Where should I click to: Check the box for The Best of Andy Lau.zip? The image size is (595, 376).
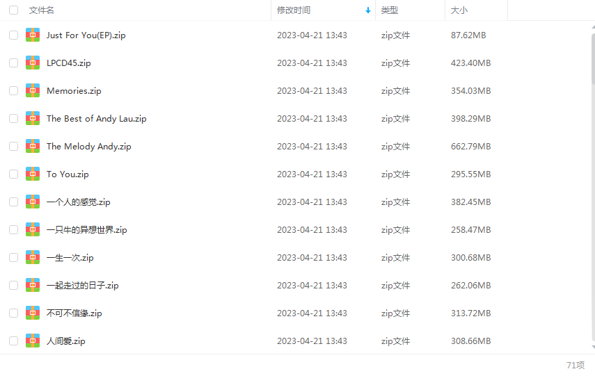point(14,119)
